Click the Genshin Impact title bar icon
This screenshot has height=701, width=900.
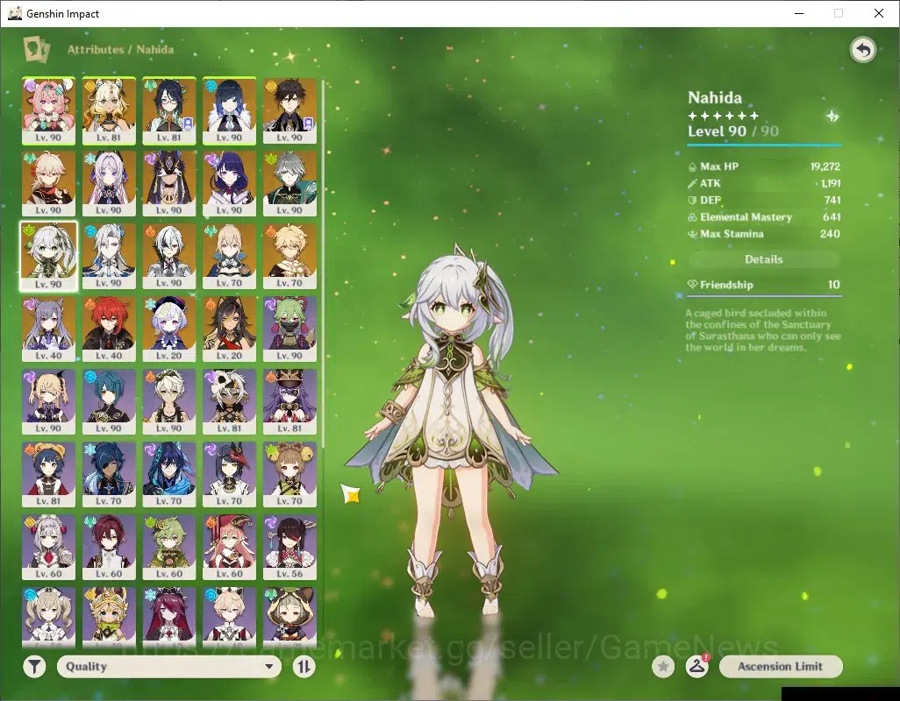click(15, 13)
